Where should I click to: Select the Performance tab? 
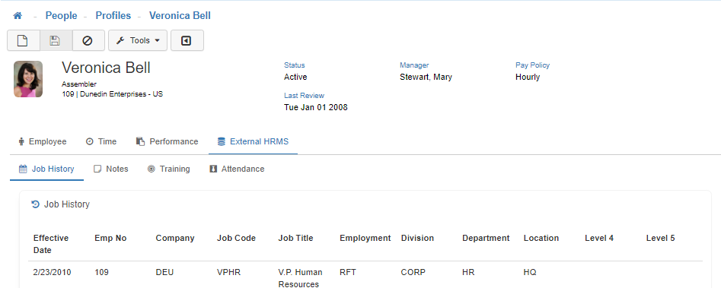(167, 141)
